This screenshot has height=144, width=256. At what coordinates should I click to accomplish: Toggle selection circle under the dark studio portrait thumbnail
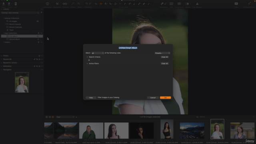[136, 140]
